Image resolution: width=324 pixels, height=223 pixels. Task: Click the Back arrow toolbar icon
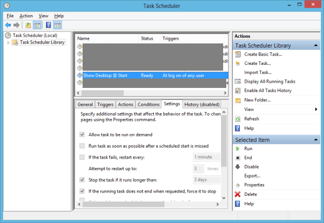(x=8, y=25)
